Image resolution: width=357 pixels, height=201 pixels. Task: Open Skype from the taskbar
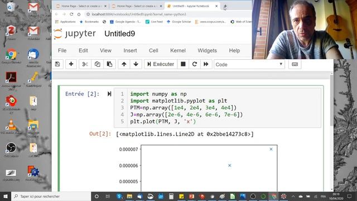click(x=119, y=196)
